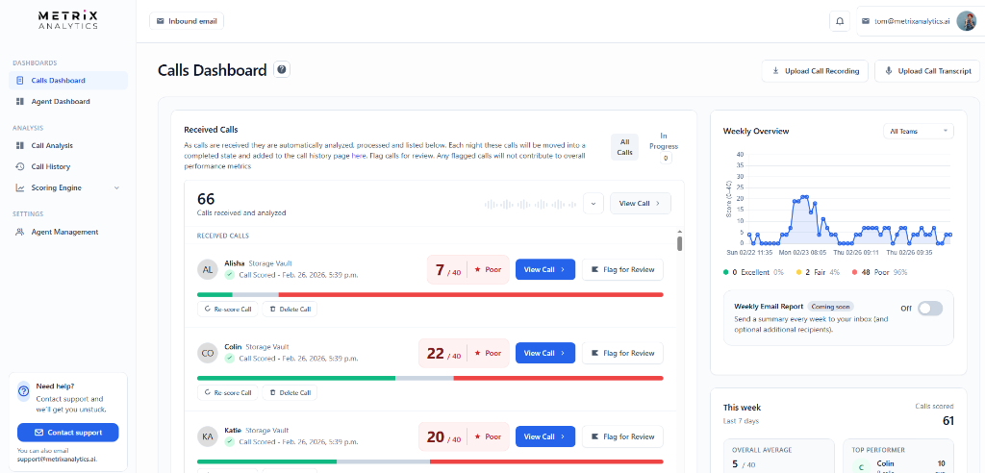Image resolution: width=985 pixels, height=473 pixels.
Task: Select the In Progress filter tab
Action: pos(664,147)
